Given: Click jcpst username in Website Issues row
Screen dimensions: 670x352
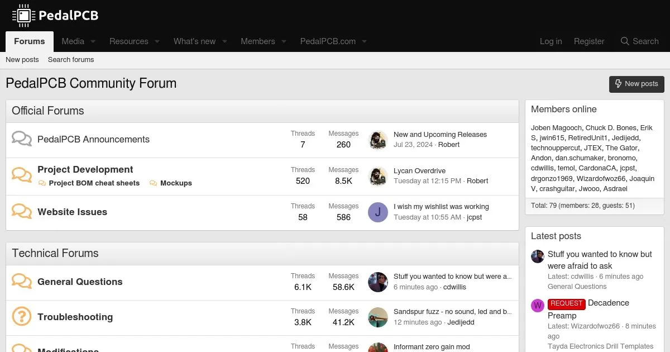Looking at the screenshot, I should [475, 217].
